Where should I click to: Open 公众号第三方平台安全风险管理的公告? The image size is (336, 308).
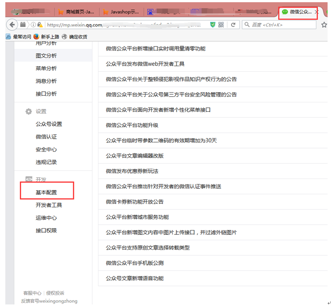(171, 94)
